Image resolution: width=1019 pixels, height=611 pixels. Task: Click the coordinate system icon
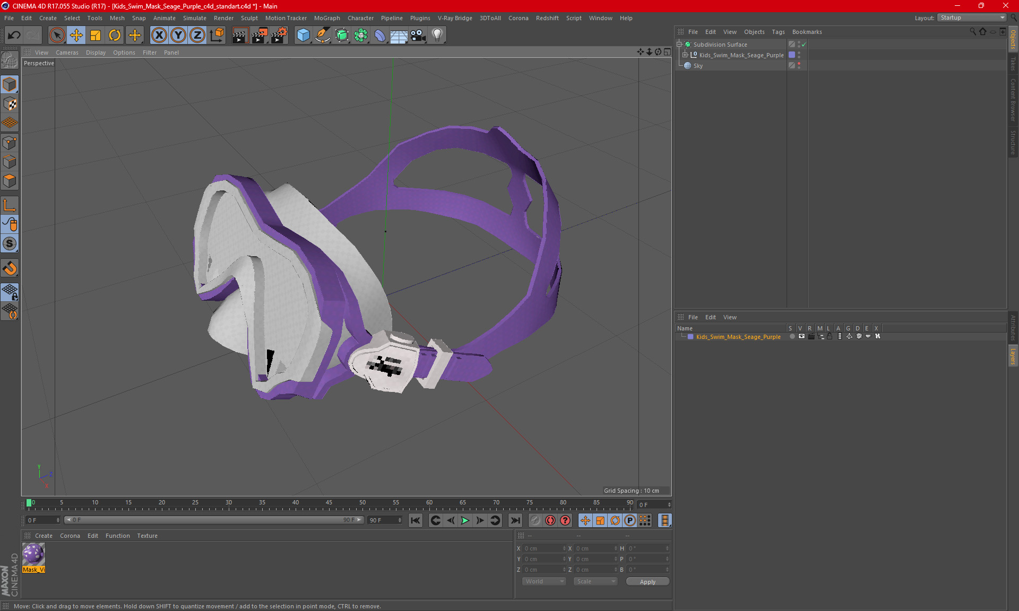coord(217,35)
